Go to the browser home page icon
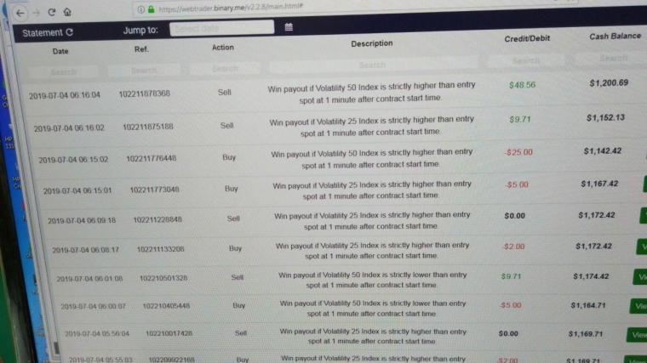The width and height of the screenshot is (647, 363). (67, 13)
